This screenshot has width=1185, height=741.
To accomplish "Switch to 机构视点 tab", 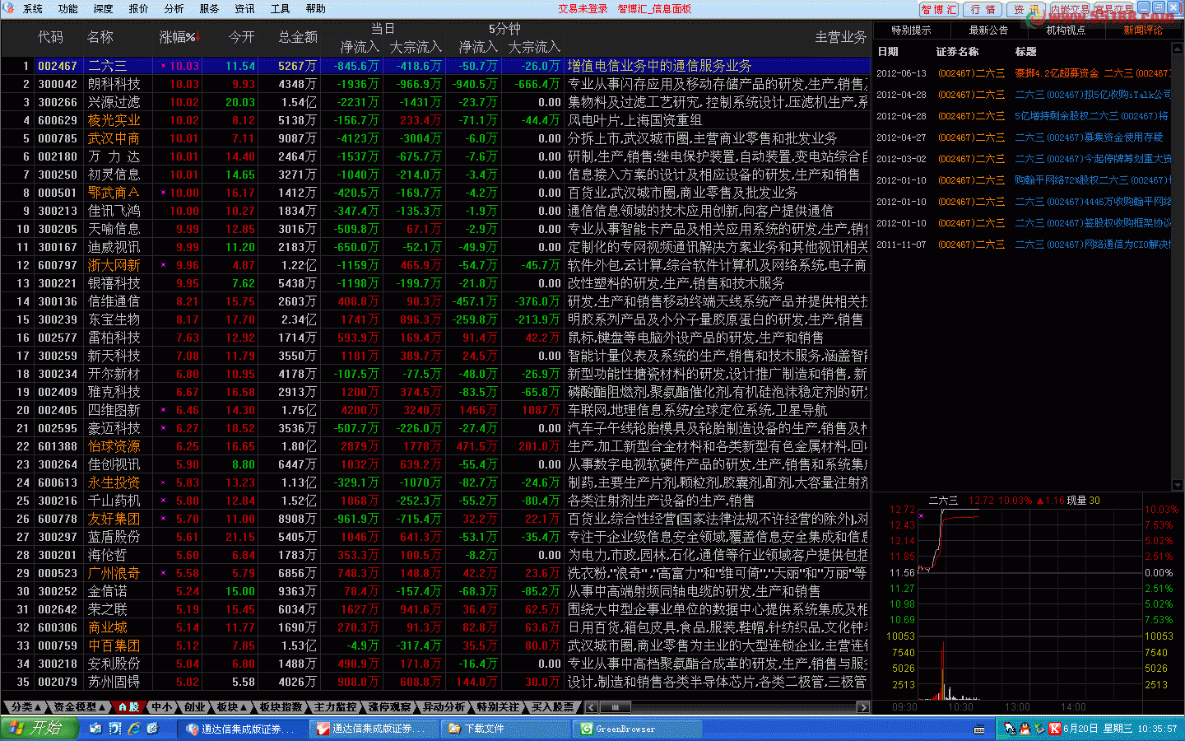I will [1066, 30].
